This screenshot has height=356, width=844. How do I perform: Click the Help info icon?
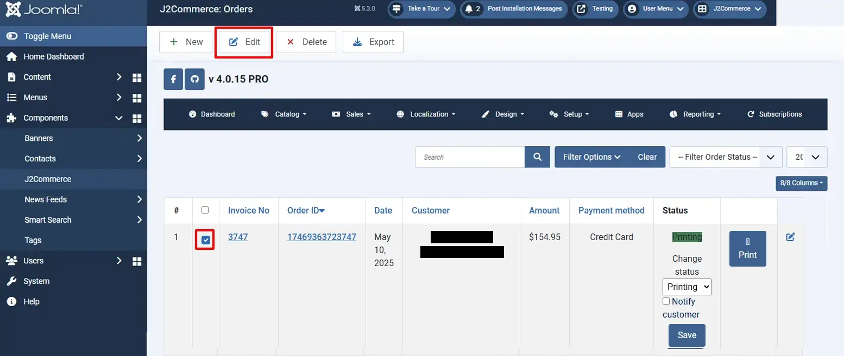coord(11,302)
